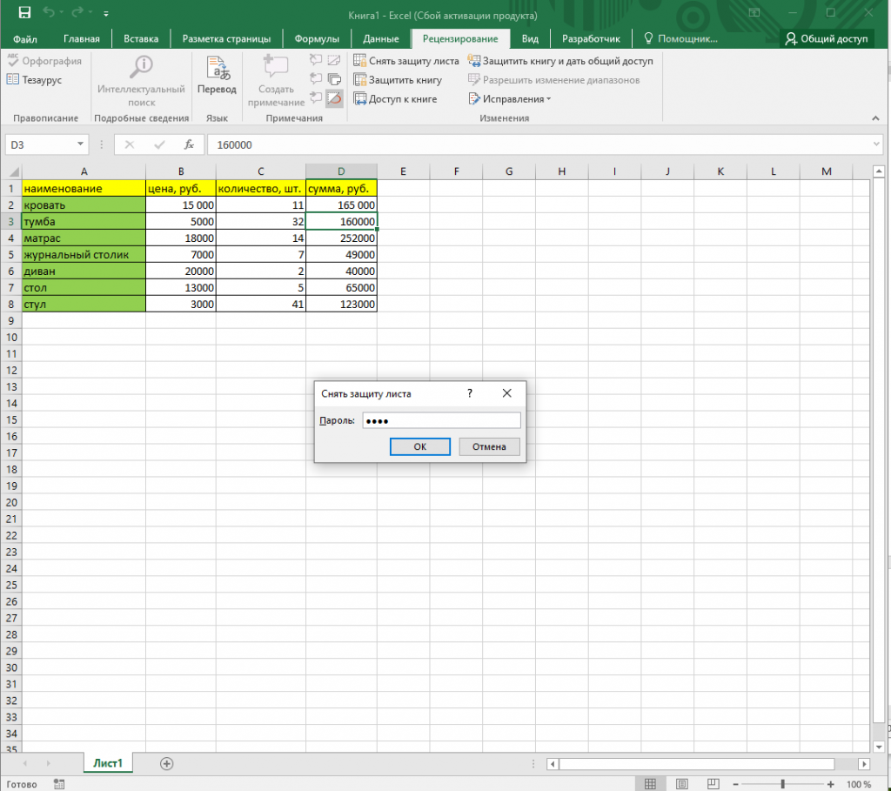This screenshot has width=891, height=791.
Task: Switch to Page Break Preview icon
Action: pos(713,784)
